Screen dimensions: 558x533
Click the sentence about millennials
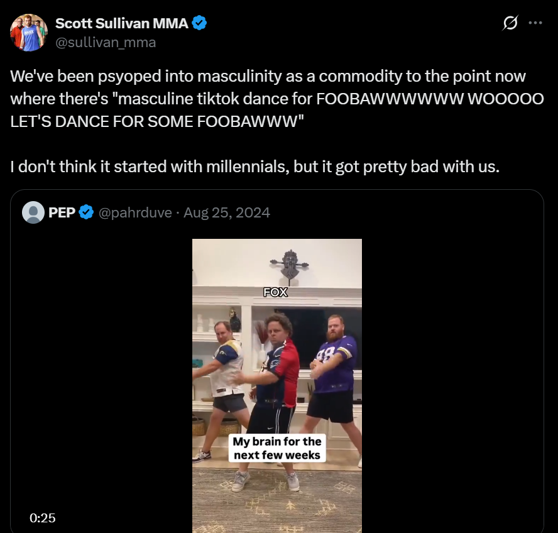point(255,167)
